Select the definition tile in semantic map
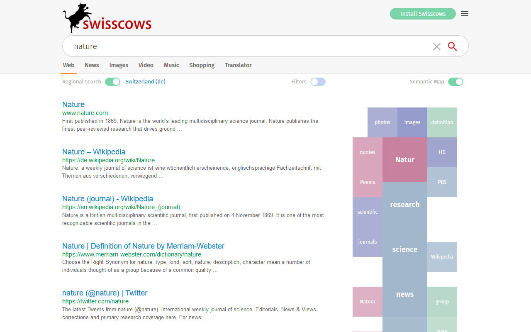Viewport: 531px width, 332px height. (x=442, y=122)
